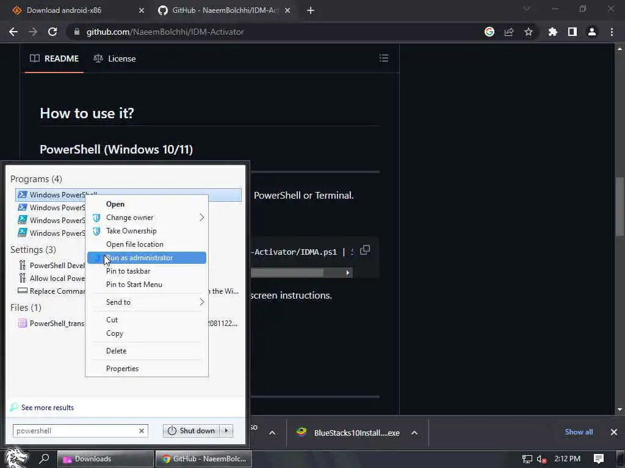Image resolution: width=625 pixels, height=468 pixels.
Task: Open the Chrome profile avatar
Action: coord(592,32)
